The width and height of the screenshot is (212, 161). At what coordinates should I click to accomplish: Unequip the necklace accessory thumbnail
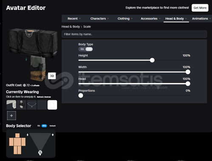[x=32, y=105]
